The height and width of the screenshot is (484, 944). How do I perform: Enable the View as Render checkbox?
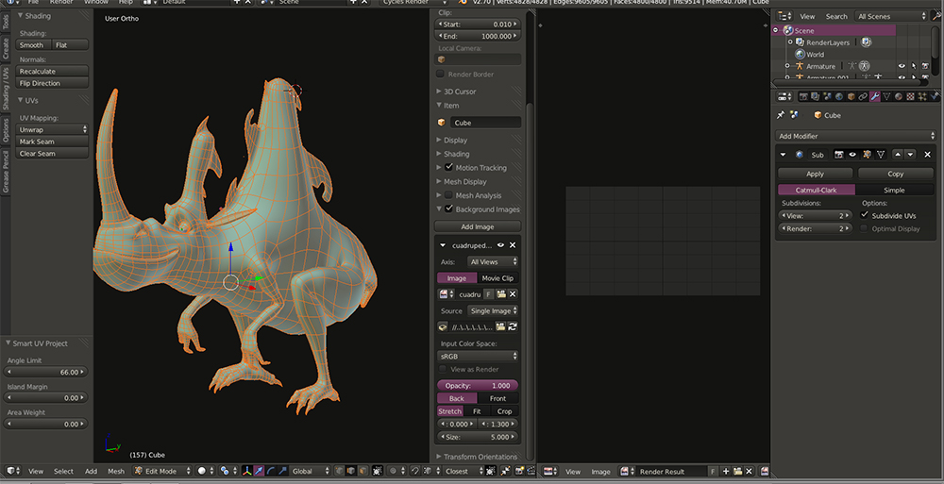point(443,369)
